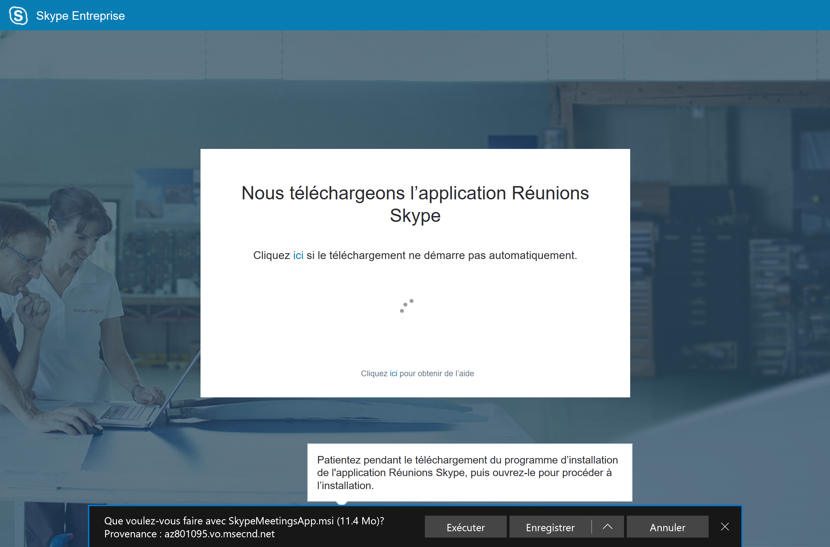830x547 pixels.
Task: Click the loading spinner in dialog
Action: coord(407,309)
